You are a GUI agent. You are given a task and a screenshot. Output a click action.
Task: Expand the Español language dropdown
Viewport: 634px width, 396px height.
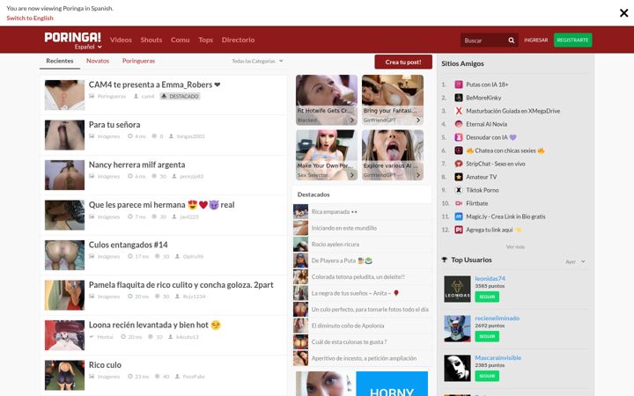[x=88, y=47]
